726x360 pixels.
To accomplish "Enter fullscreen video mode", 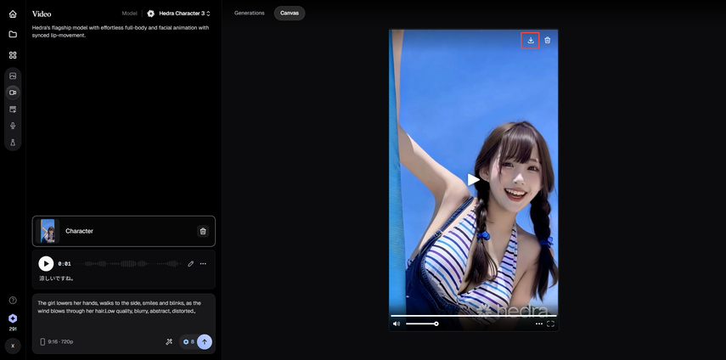I will (x=550, y=323).
